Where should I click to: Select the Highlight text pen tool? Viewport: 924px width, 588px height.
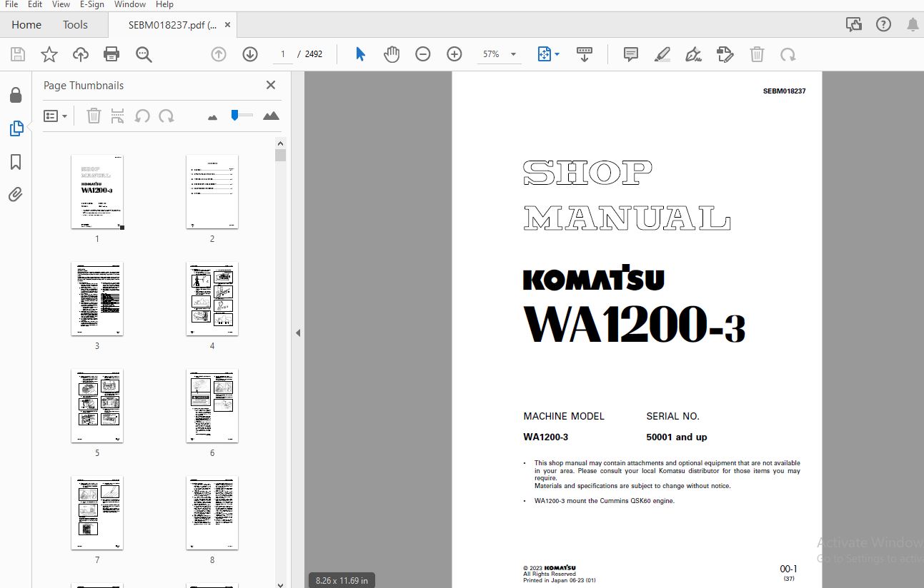[x=662, y=54]
